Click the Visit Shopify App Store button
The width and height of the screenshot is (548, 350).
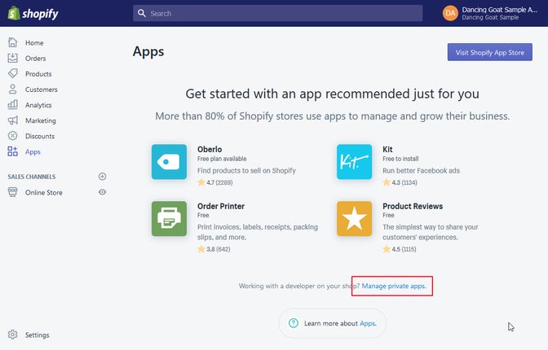[489, 52]
